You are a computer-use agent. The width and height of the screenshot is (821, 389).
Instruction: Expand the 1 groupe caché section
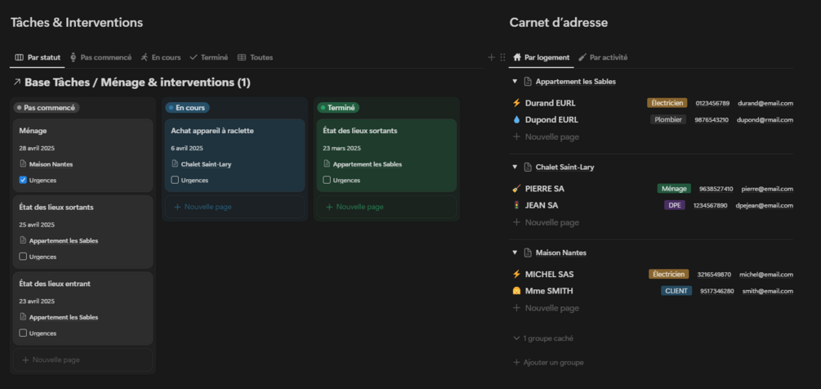click(x=543, y=338)
